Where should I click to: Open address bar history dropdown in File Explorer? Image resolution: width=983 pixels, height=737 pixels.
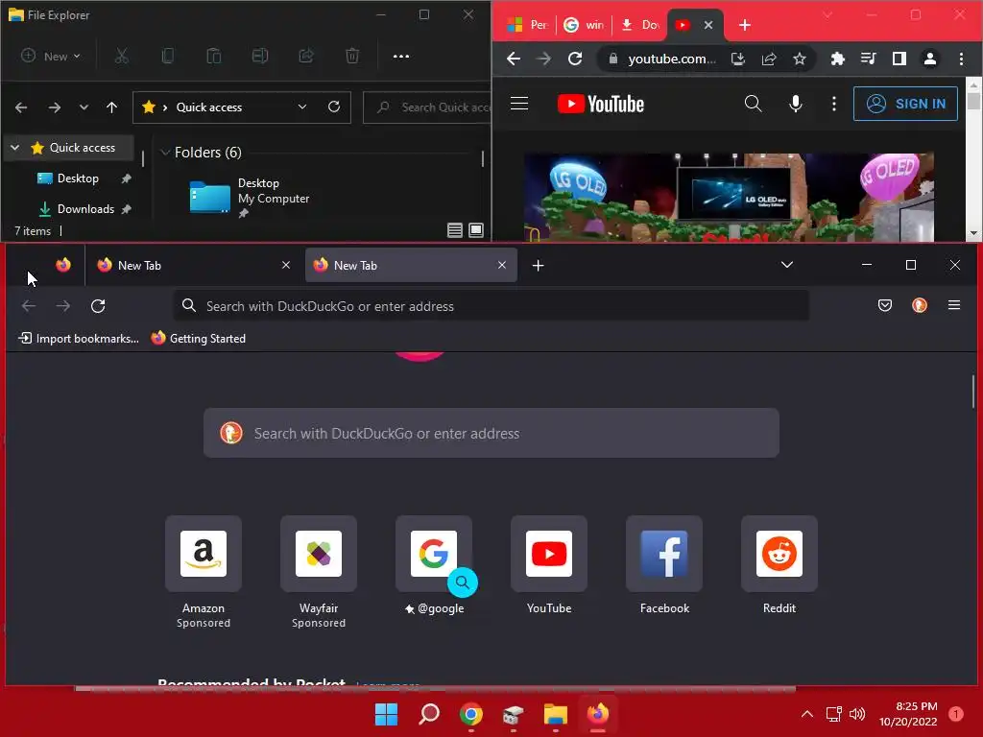pos(302,107)
